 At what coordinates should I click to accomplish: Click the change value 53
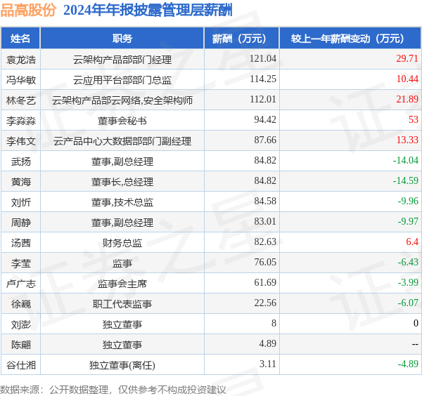(x=414, y=120)
